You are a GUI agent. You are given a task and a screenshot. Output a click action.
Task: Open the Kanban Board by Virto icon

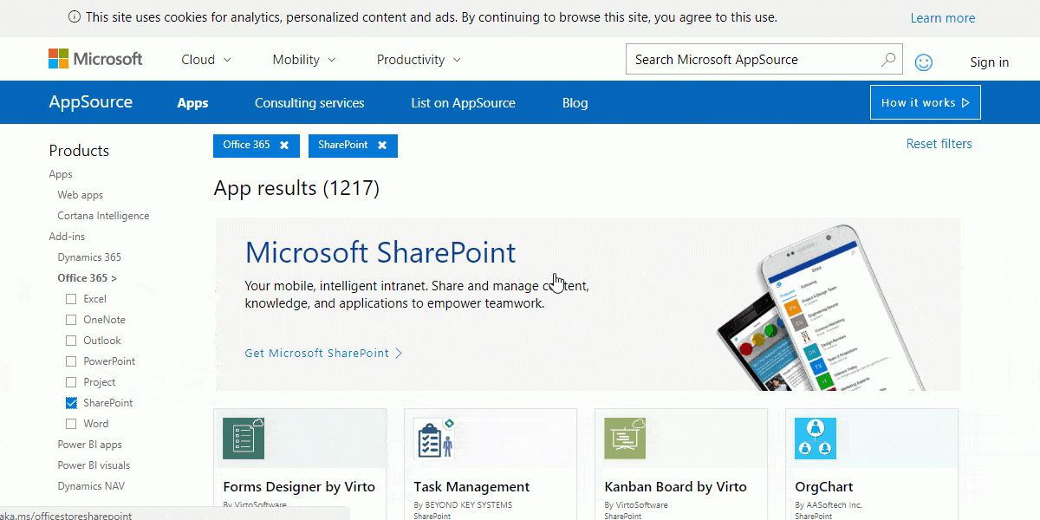coord(625,439)
